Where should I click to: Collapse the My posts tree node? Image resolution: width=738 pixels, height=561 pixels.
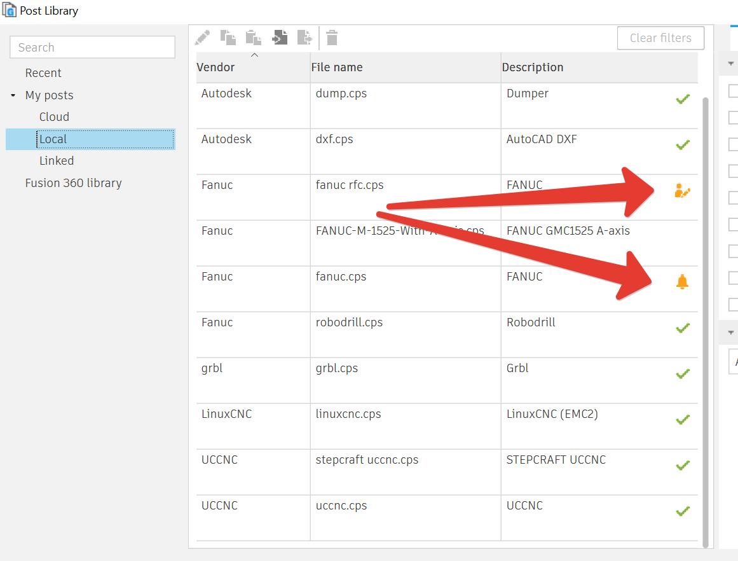(x=13, y=95)
